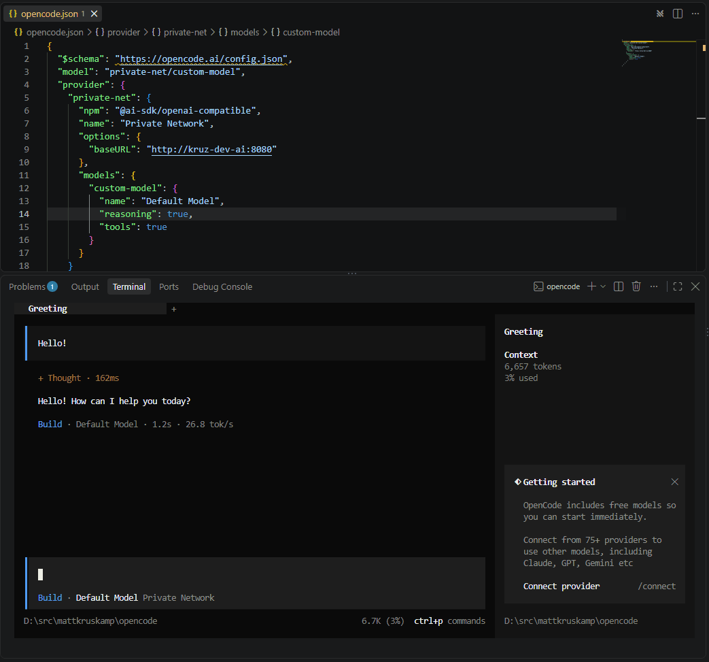
Task: Switch to the Ports panel tab
Action: pyautogui.click(x=169, y=286)
